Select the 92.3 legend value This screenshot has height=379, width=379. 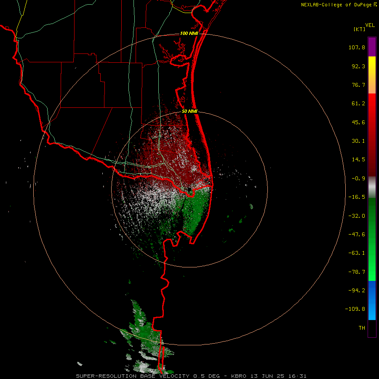358,66
